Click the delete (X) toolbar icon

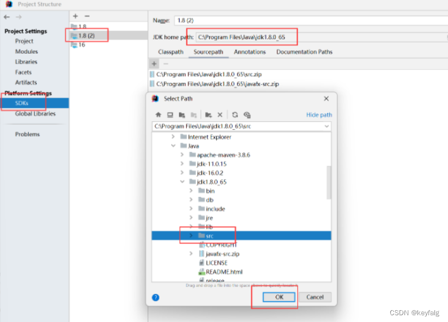click(220, 114)
